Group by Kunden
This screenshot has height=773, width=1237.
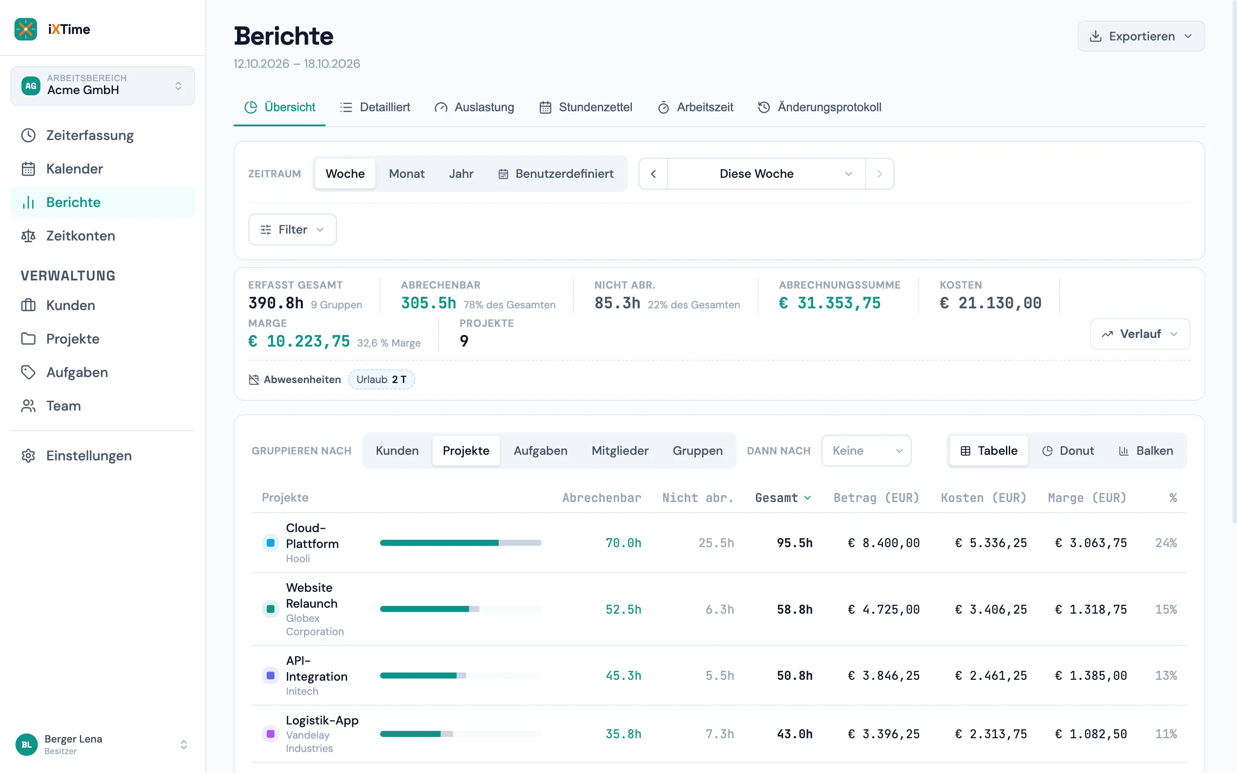pos(397,451)
